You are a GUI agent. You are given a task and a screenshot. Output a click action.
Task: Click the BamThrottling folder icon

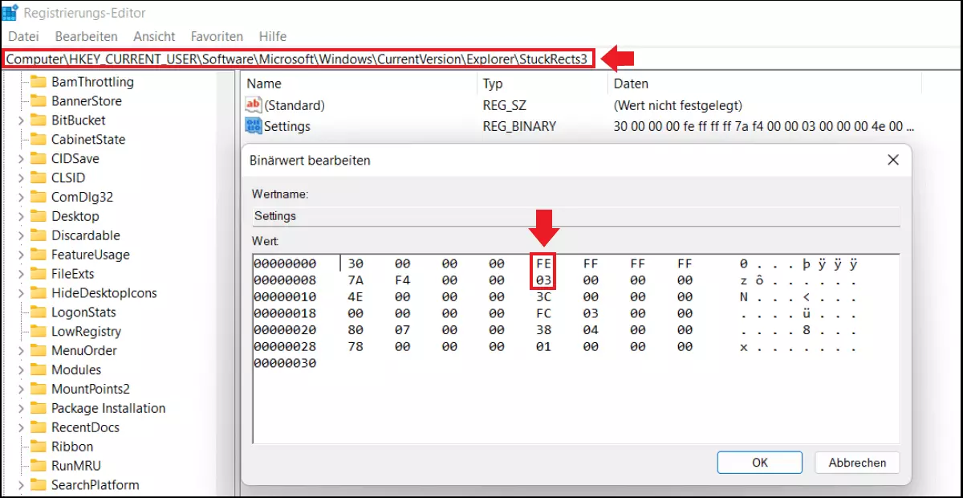[x=39, y=82]
